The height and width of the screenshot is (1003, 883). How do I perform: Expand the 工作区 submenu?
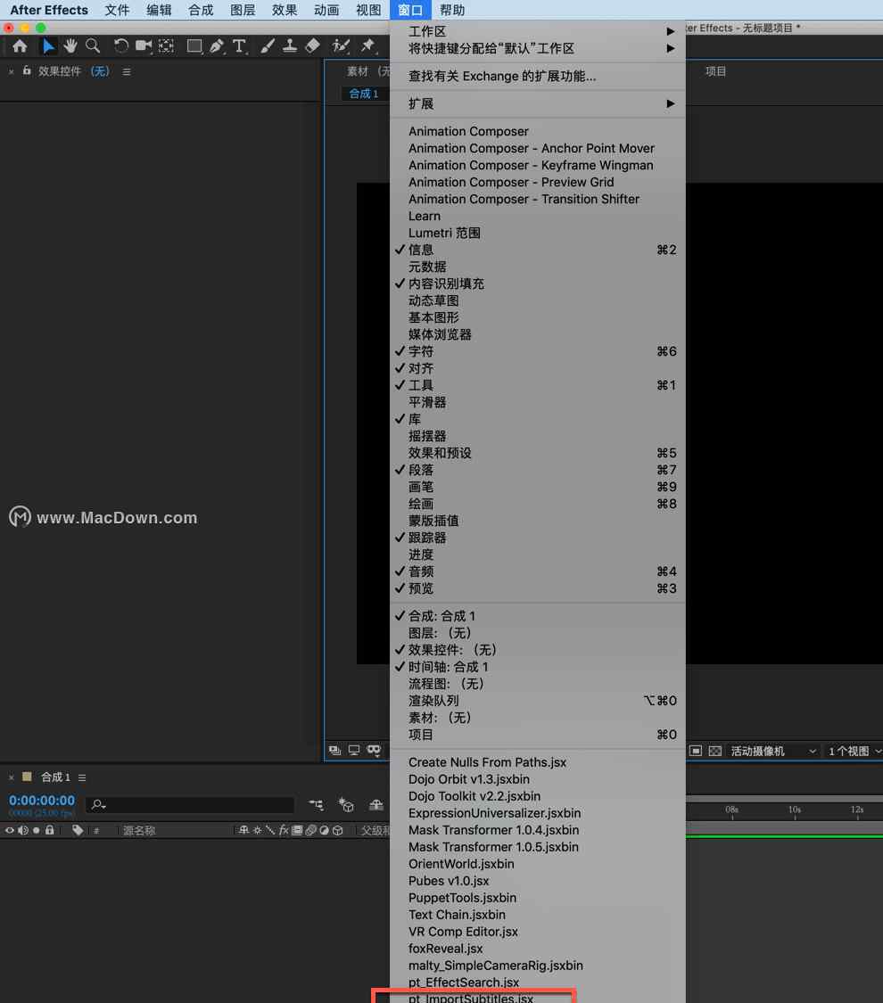point(538,31)
